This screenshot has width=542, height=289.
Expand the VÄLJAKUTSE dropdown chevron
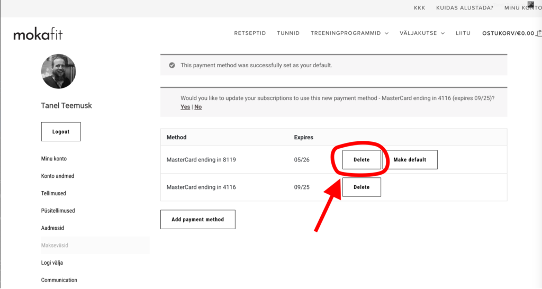pos(442,33)
